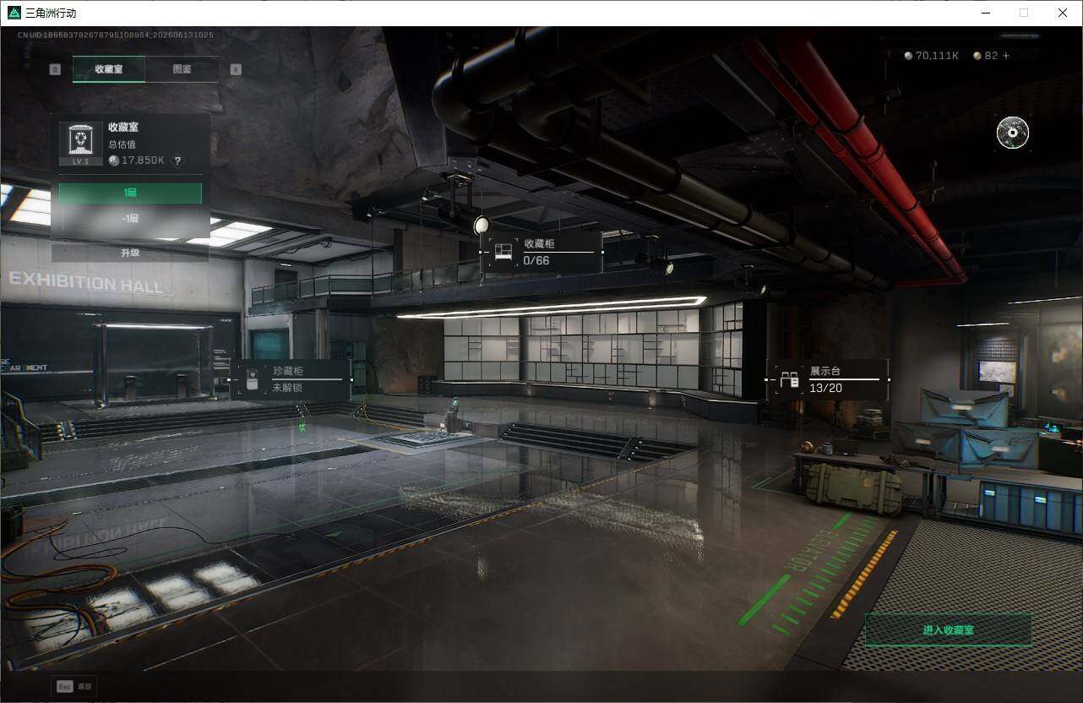This screenshot has height=703, width=1083.
Task: Switch to the 图鉴 tab
Action: 182,69
